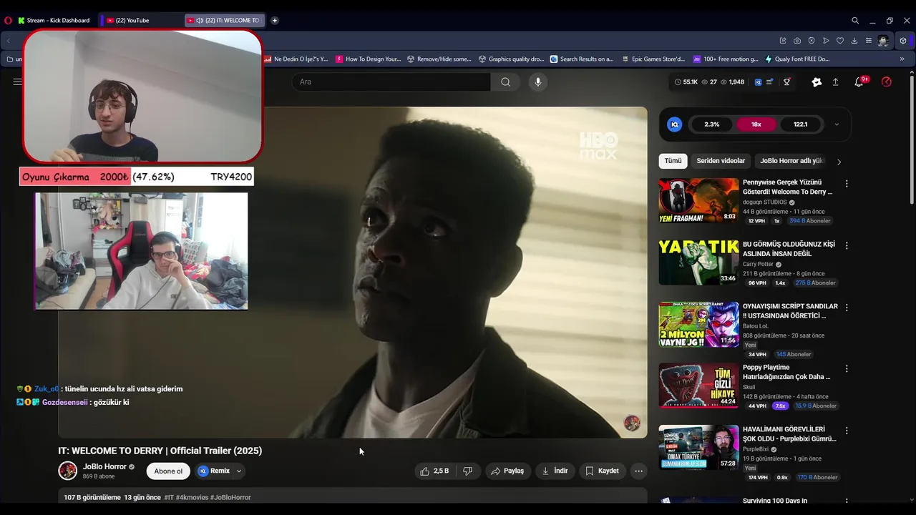Open options menu for Pennywise video
Image resolution: width=916 pixels, height=515 pixels.
pos(847,184)
